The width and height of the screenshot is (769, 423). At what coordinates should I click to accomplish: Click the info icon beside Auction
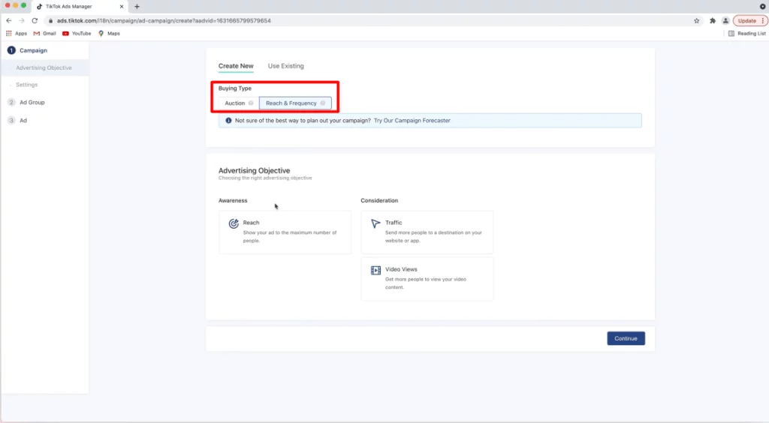pos(251,103)
